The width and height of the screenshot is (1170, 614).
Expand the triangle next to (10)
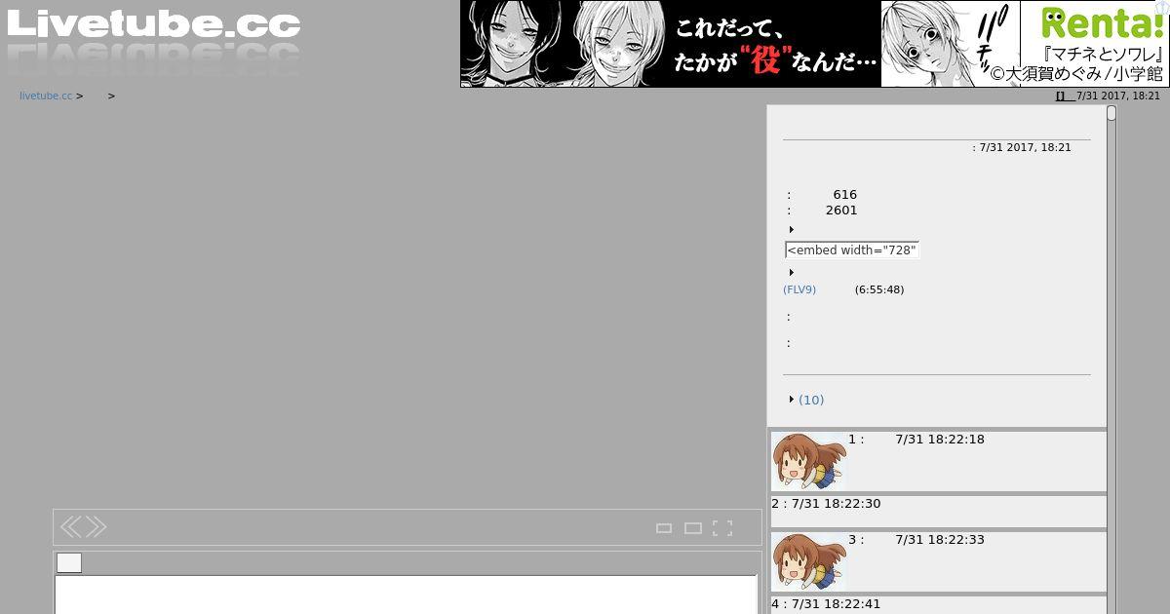pyautogui.click(x=791, y=400)
